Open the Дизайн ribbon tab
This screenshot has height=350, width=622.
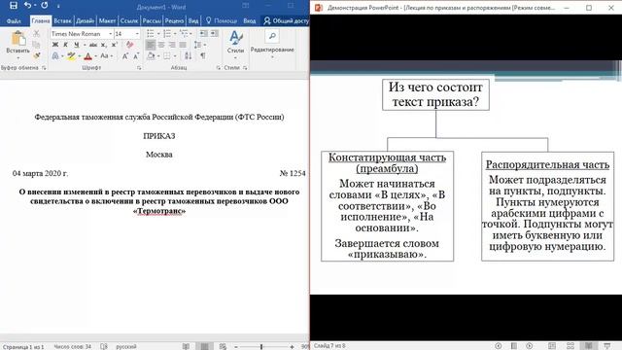(x=85, y=21)
